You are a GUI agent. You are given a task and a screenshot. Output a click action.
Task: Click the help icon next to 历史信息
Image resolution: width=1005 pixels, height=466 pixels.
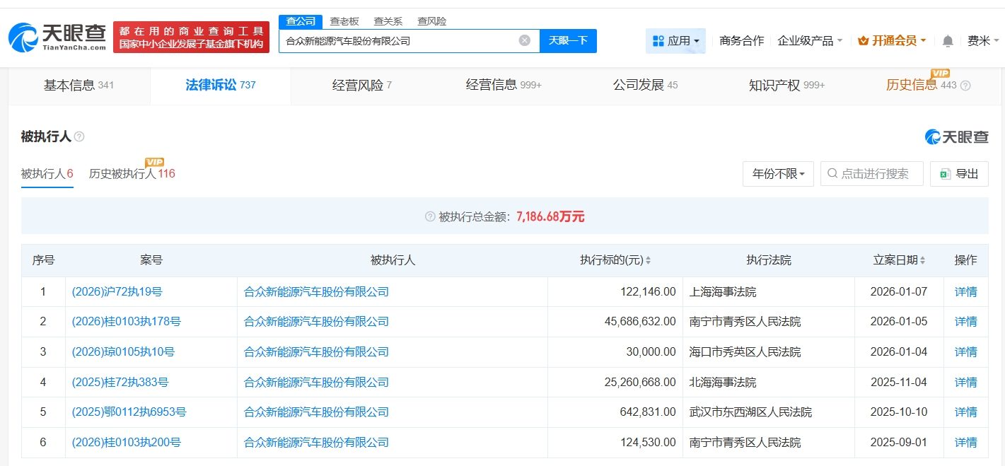click(x=965, y=86)
